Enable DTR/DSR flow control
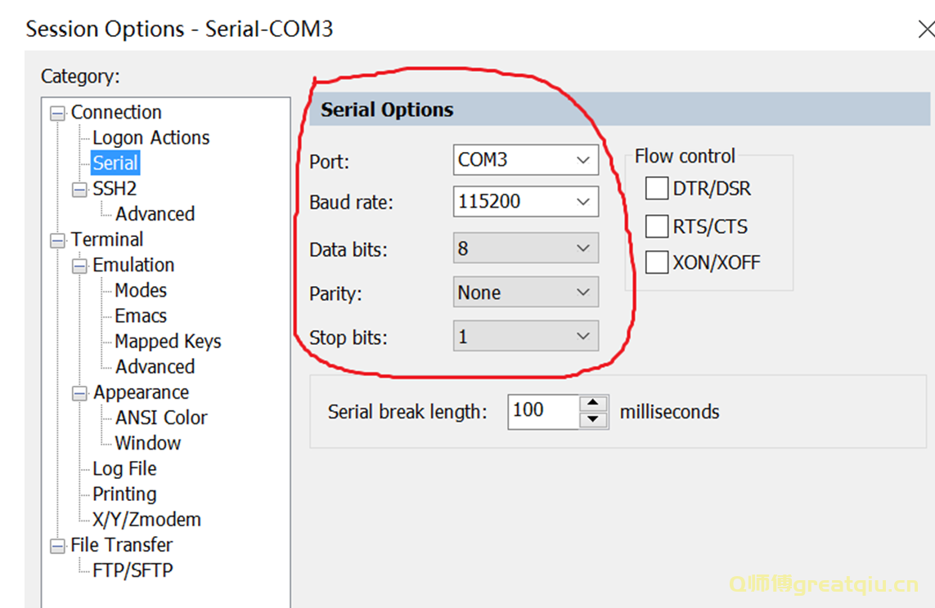Screen dimensions: 935x608 click(656, 189)
